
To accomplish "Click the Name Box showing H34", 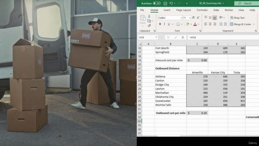I will [x=146, y=37].
